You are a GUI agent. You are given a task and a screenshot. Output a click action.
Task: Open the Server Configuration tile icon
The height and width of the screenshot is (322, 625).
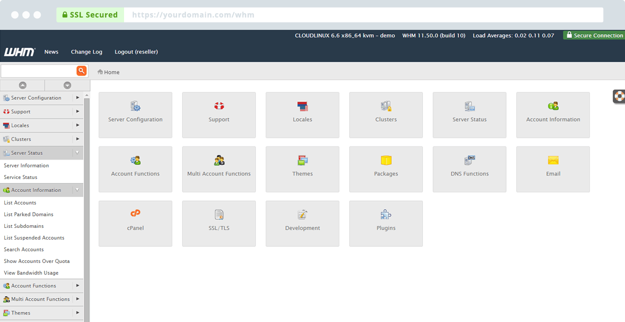coord(135,106)
